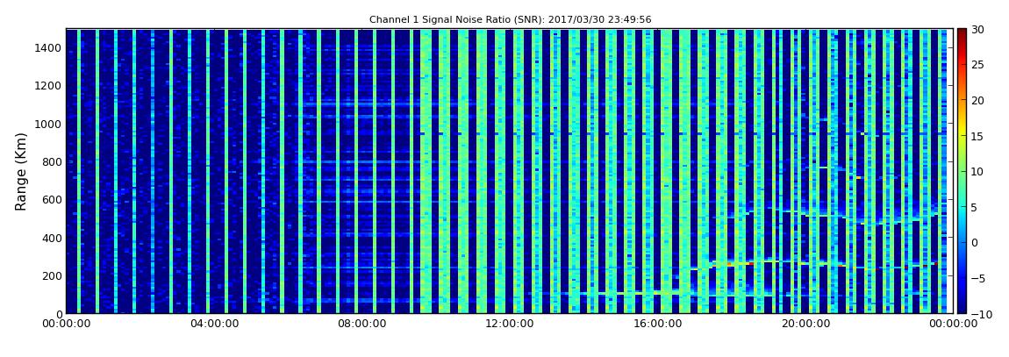This screenshot has height=357, width=1009.
Task: Click the 600 range axis tick label
Action: (x=52, y=199)
